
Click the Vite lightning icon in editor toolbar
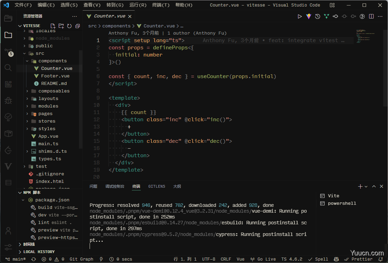coord(309,16)
